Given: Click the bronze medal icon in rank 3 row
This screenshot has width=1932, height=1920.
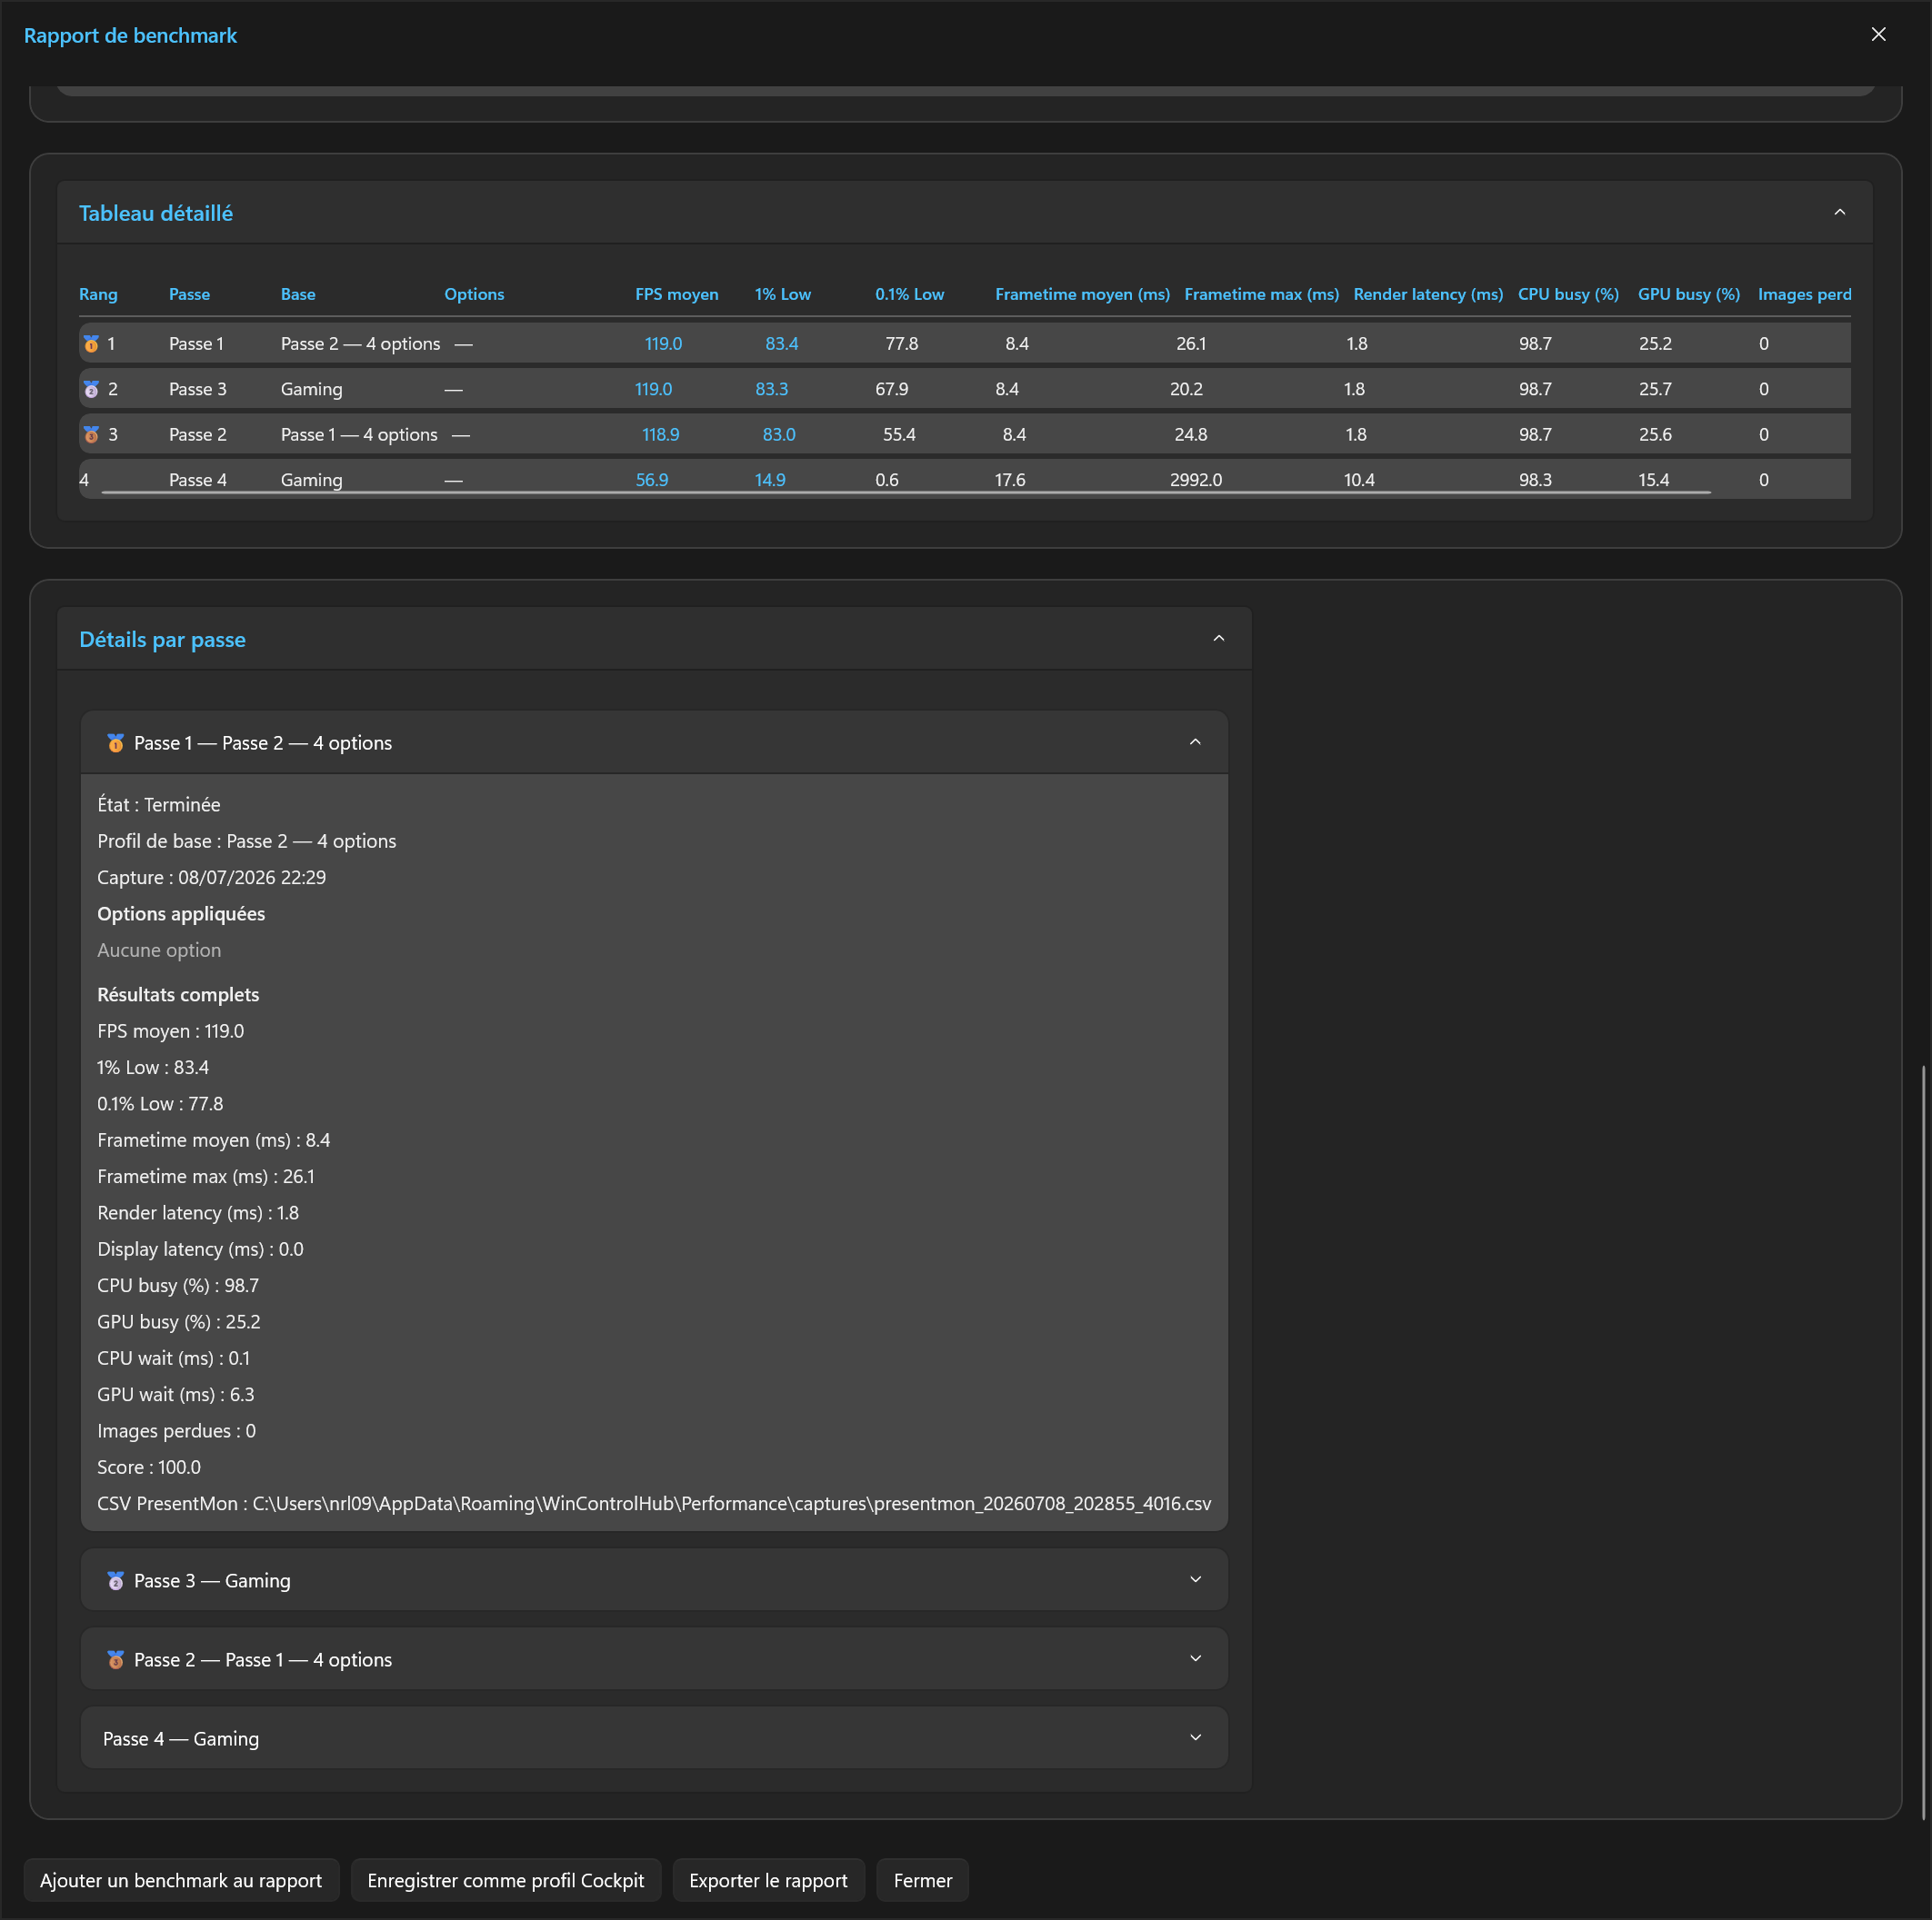Looking at the screenshot, I should pyautogui.click(x=91, y=434).
